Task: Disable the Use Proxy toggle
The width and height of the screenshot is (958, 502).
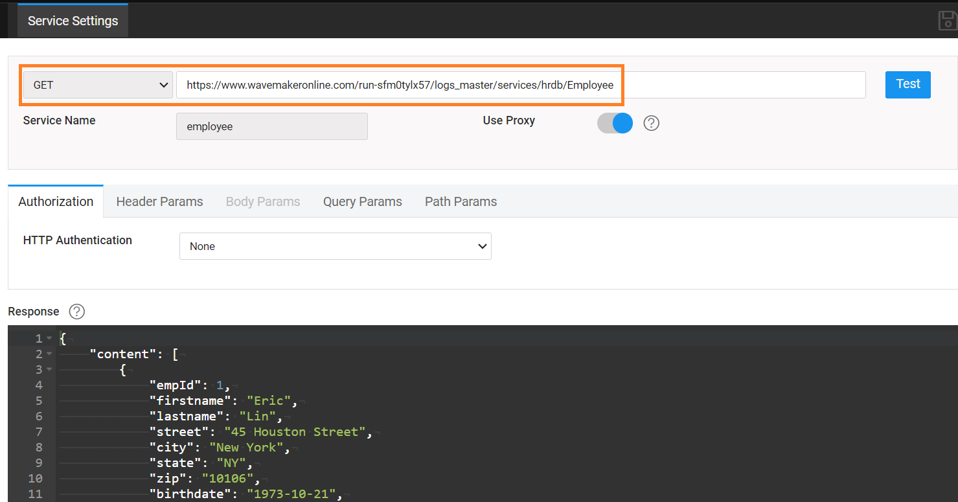Action: 615,123
